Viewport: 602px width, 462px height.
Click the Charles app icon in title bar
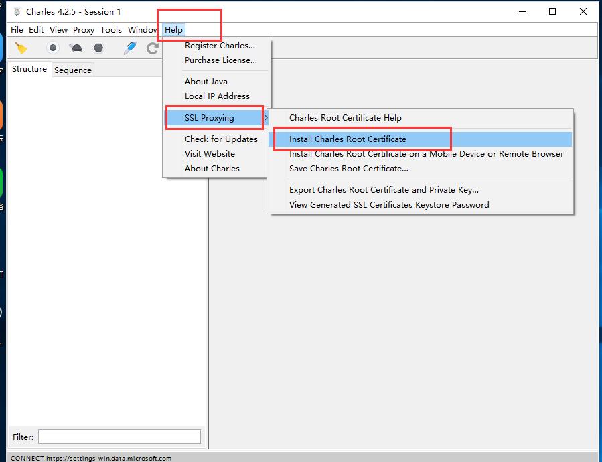pyautogui.click(x=17, y=12)
